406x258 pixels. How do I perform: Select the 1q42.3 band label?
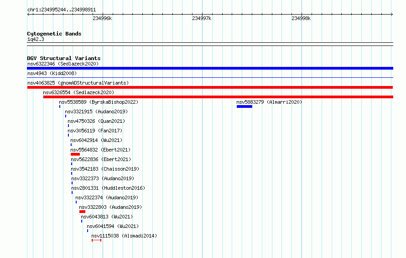(36, 40)
